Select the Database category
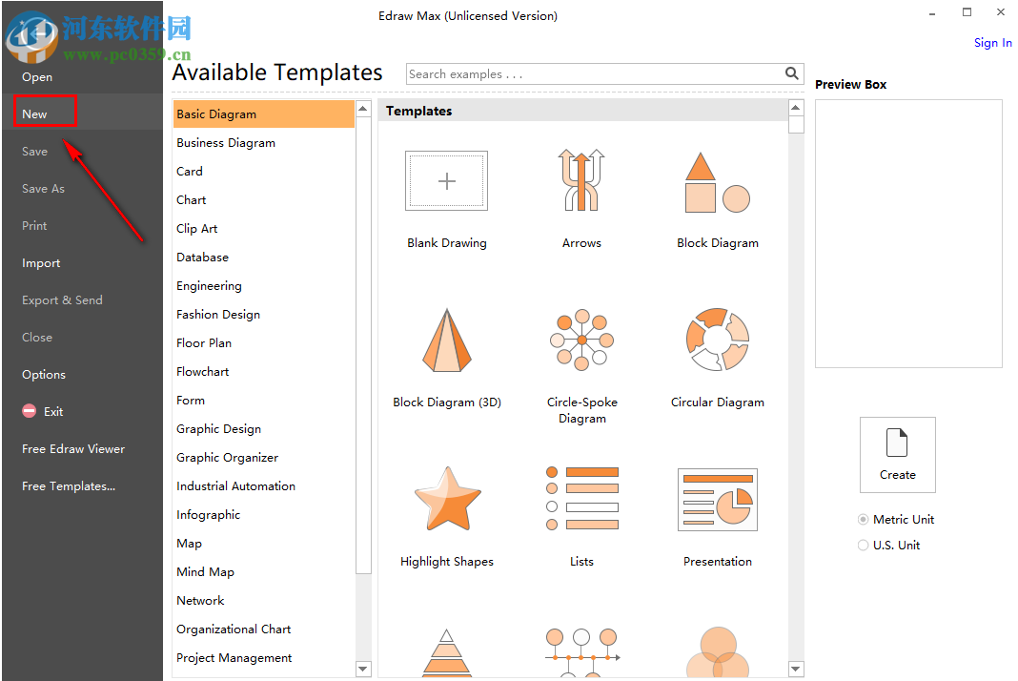This screenshot has width=1018, height=681. tap(264, 257)
